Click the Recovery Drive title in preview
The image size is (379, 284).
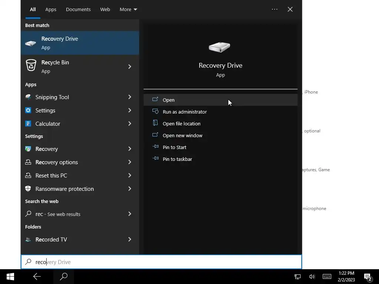pyautogui.click(x=221, y=65)
